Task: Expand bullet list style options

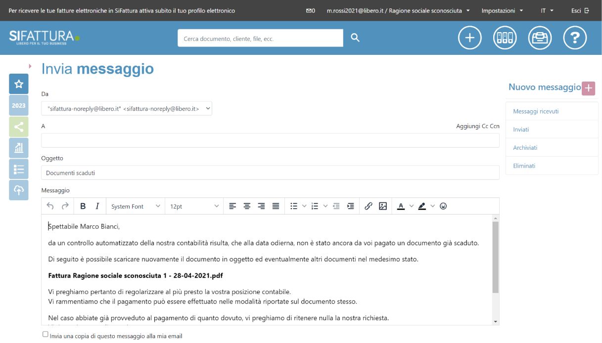Action: tap(304, 206)
